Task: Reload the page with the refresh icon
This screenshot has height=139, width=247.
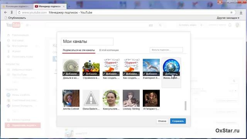Action: click(19, 12)
